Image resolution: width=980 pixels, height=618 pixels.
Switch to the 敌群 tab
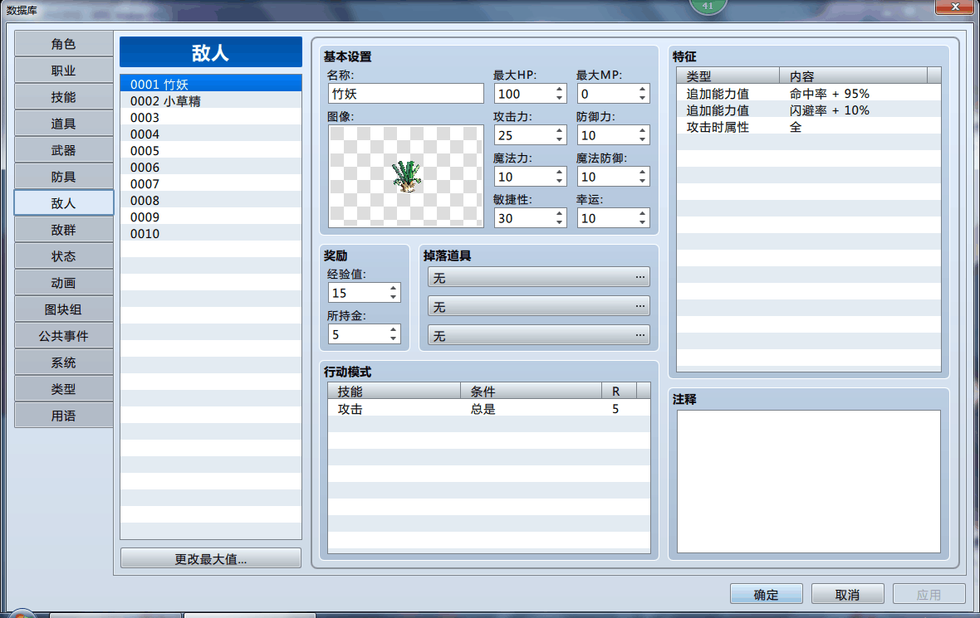64,230
